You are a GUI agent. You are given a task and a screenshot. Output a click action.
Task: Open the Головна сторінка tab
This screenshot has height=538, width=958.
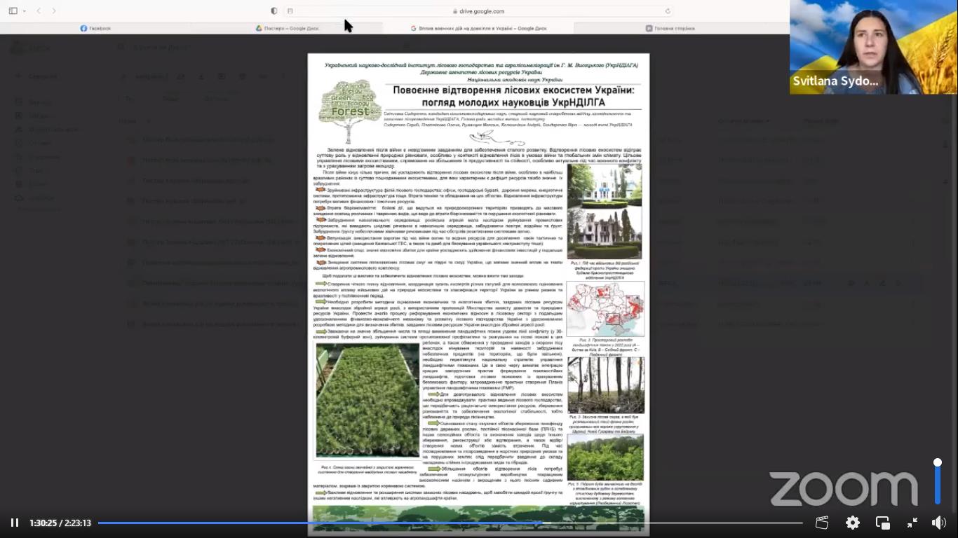(670, 28)
